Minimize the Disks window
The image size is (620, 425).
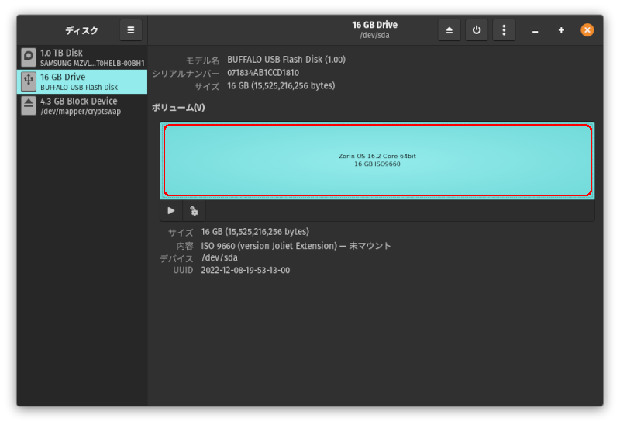tap(535, 30)
